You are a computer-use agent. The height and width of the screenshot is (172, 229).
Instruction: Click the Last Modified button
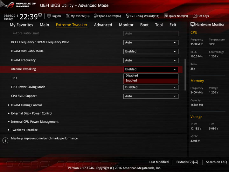[159, 162]
